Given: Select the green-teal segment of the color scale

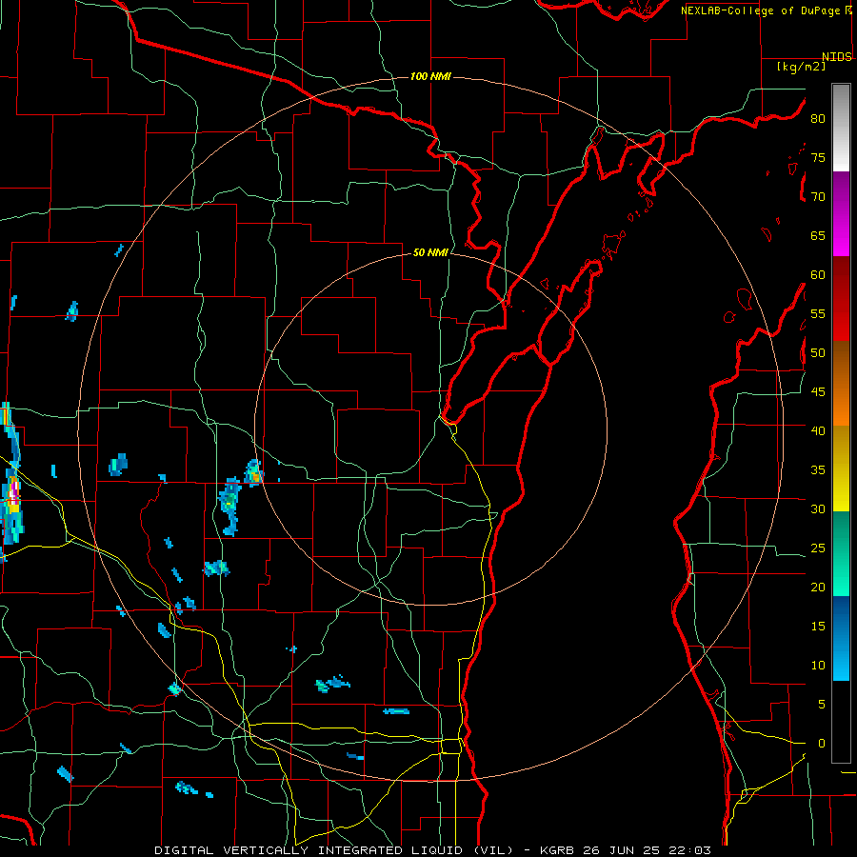Looking at the screenshot, I should [x=841, y=553].
